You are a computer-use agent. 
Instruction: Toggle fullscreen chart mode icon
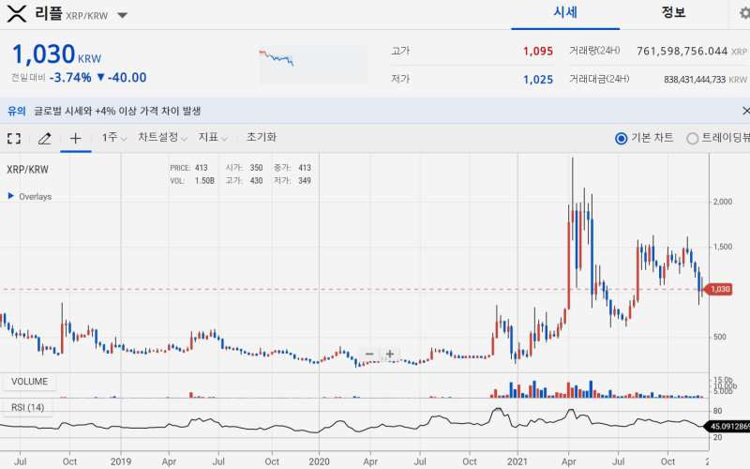coord(14,139)
